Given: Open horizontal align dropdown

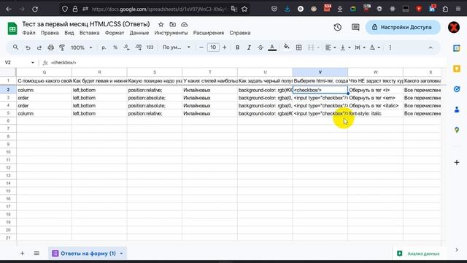Looking at the screenshot, I should click(x=330, y=47).
